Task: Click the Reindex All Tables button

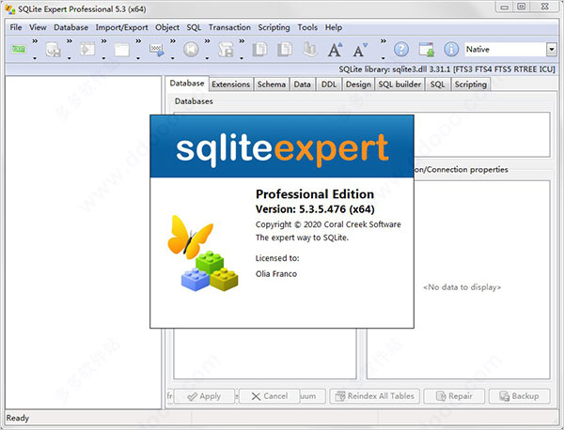Action: pos(374,396)
